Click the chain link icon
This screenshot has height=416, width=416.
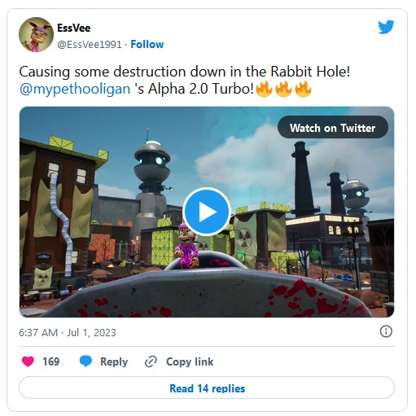point(151,361)
